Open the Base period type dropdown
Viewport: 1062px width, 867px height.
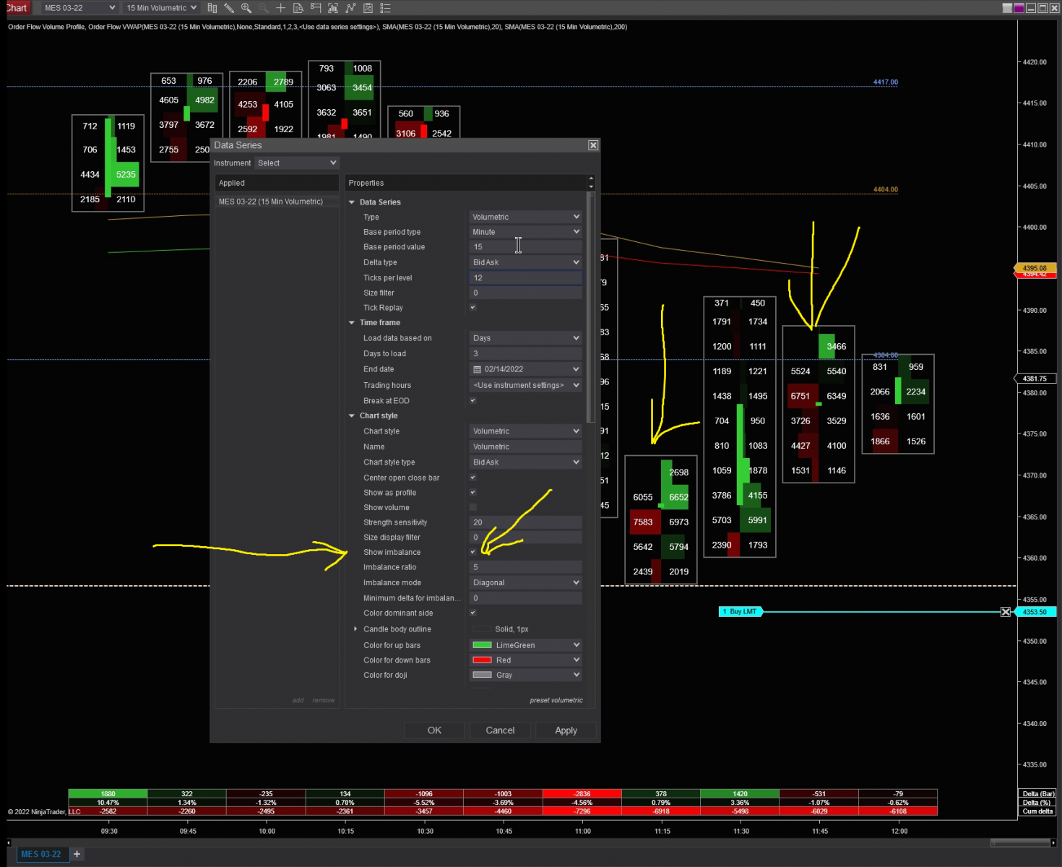pos(525,232)
